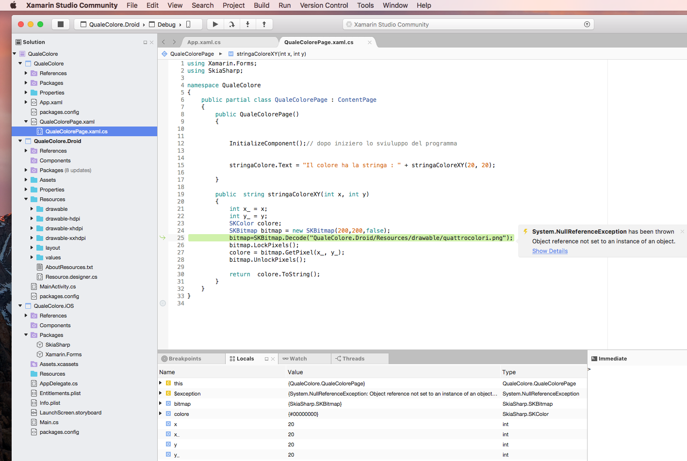Click the Step Over debug icon

232,24
